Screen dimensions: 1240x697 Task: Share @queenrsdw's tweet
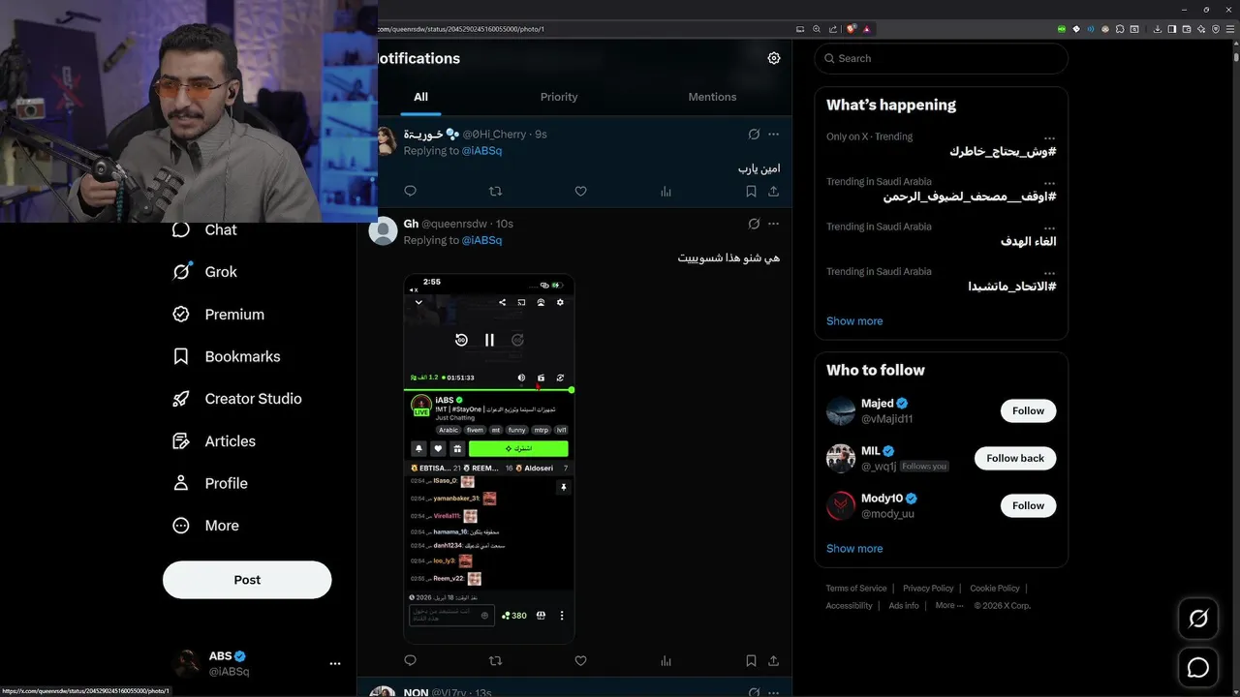pos(773,661)
